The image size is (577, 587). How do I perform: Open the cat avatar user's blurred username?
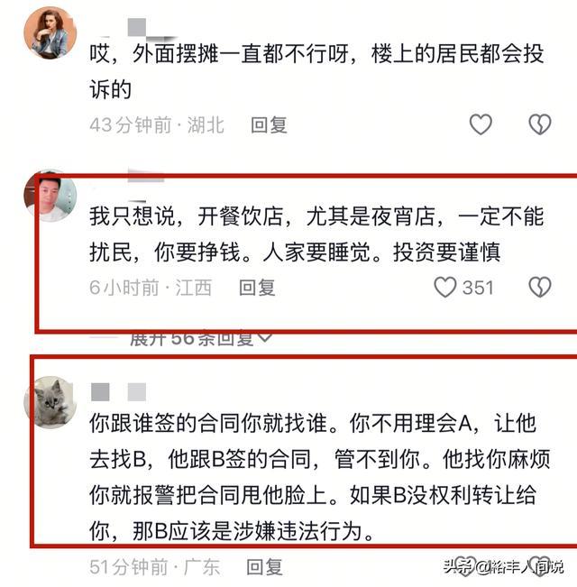[118, 392]
